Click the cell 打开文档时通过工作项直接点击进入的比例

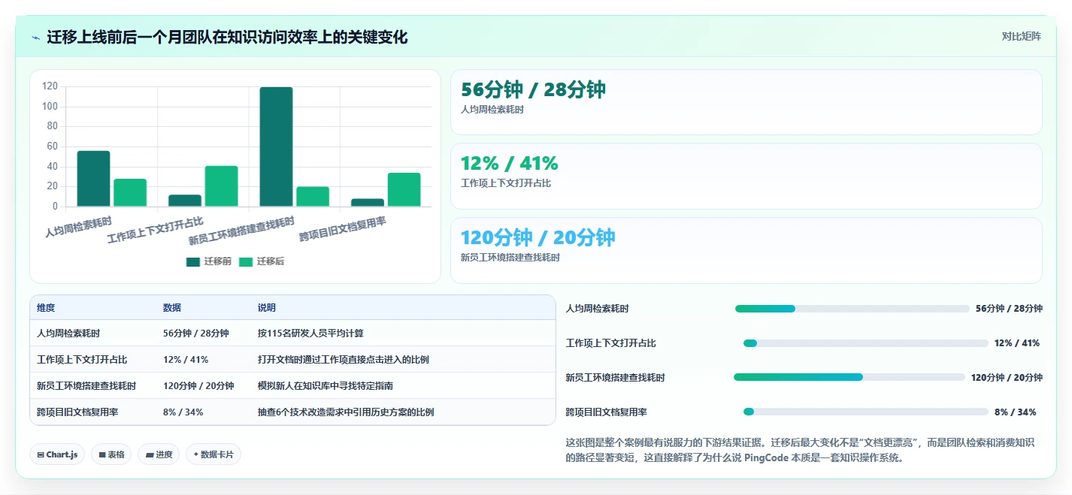pos(344,360)
